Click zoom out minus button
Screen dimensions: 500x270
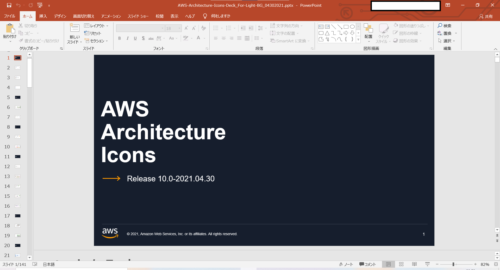tap(437, 264)
